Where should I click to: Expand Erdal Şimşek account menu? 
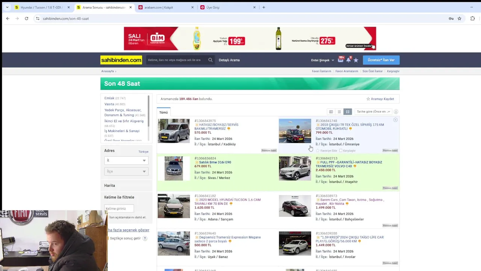tap(322, 60)
